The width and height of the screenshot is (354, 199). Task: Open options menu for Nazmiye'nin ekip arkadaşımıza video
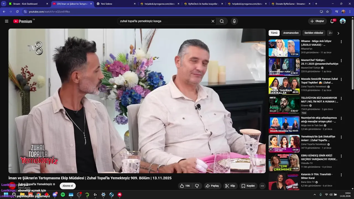coord(341,118)
